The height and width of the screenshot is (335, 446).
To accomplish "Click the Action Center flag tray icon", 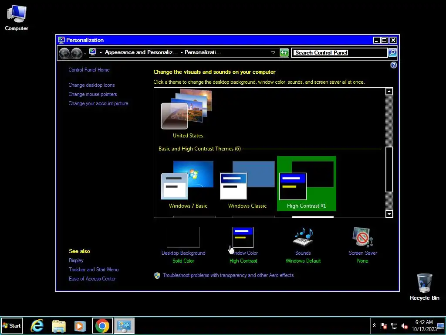I will [384, 325].
